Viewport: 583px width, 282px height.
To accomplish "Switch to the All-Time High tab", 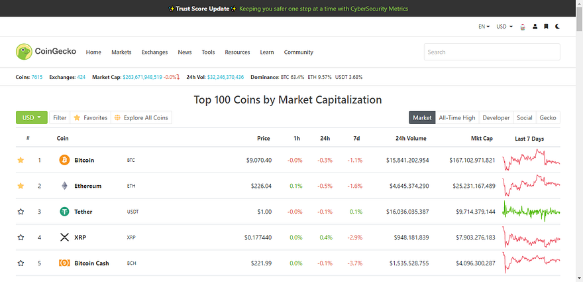I will 456,117.
